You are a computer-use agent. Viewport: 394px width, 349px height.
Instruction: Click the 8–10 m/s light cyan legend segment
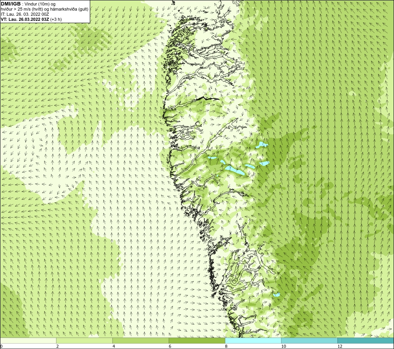pos(253,340)
